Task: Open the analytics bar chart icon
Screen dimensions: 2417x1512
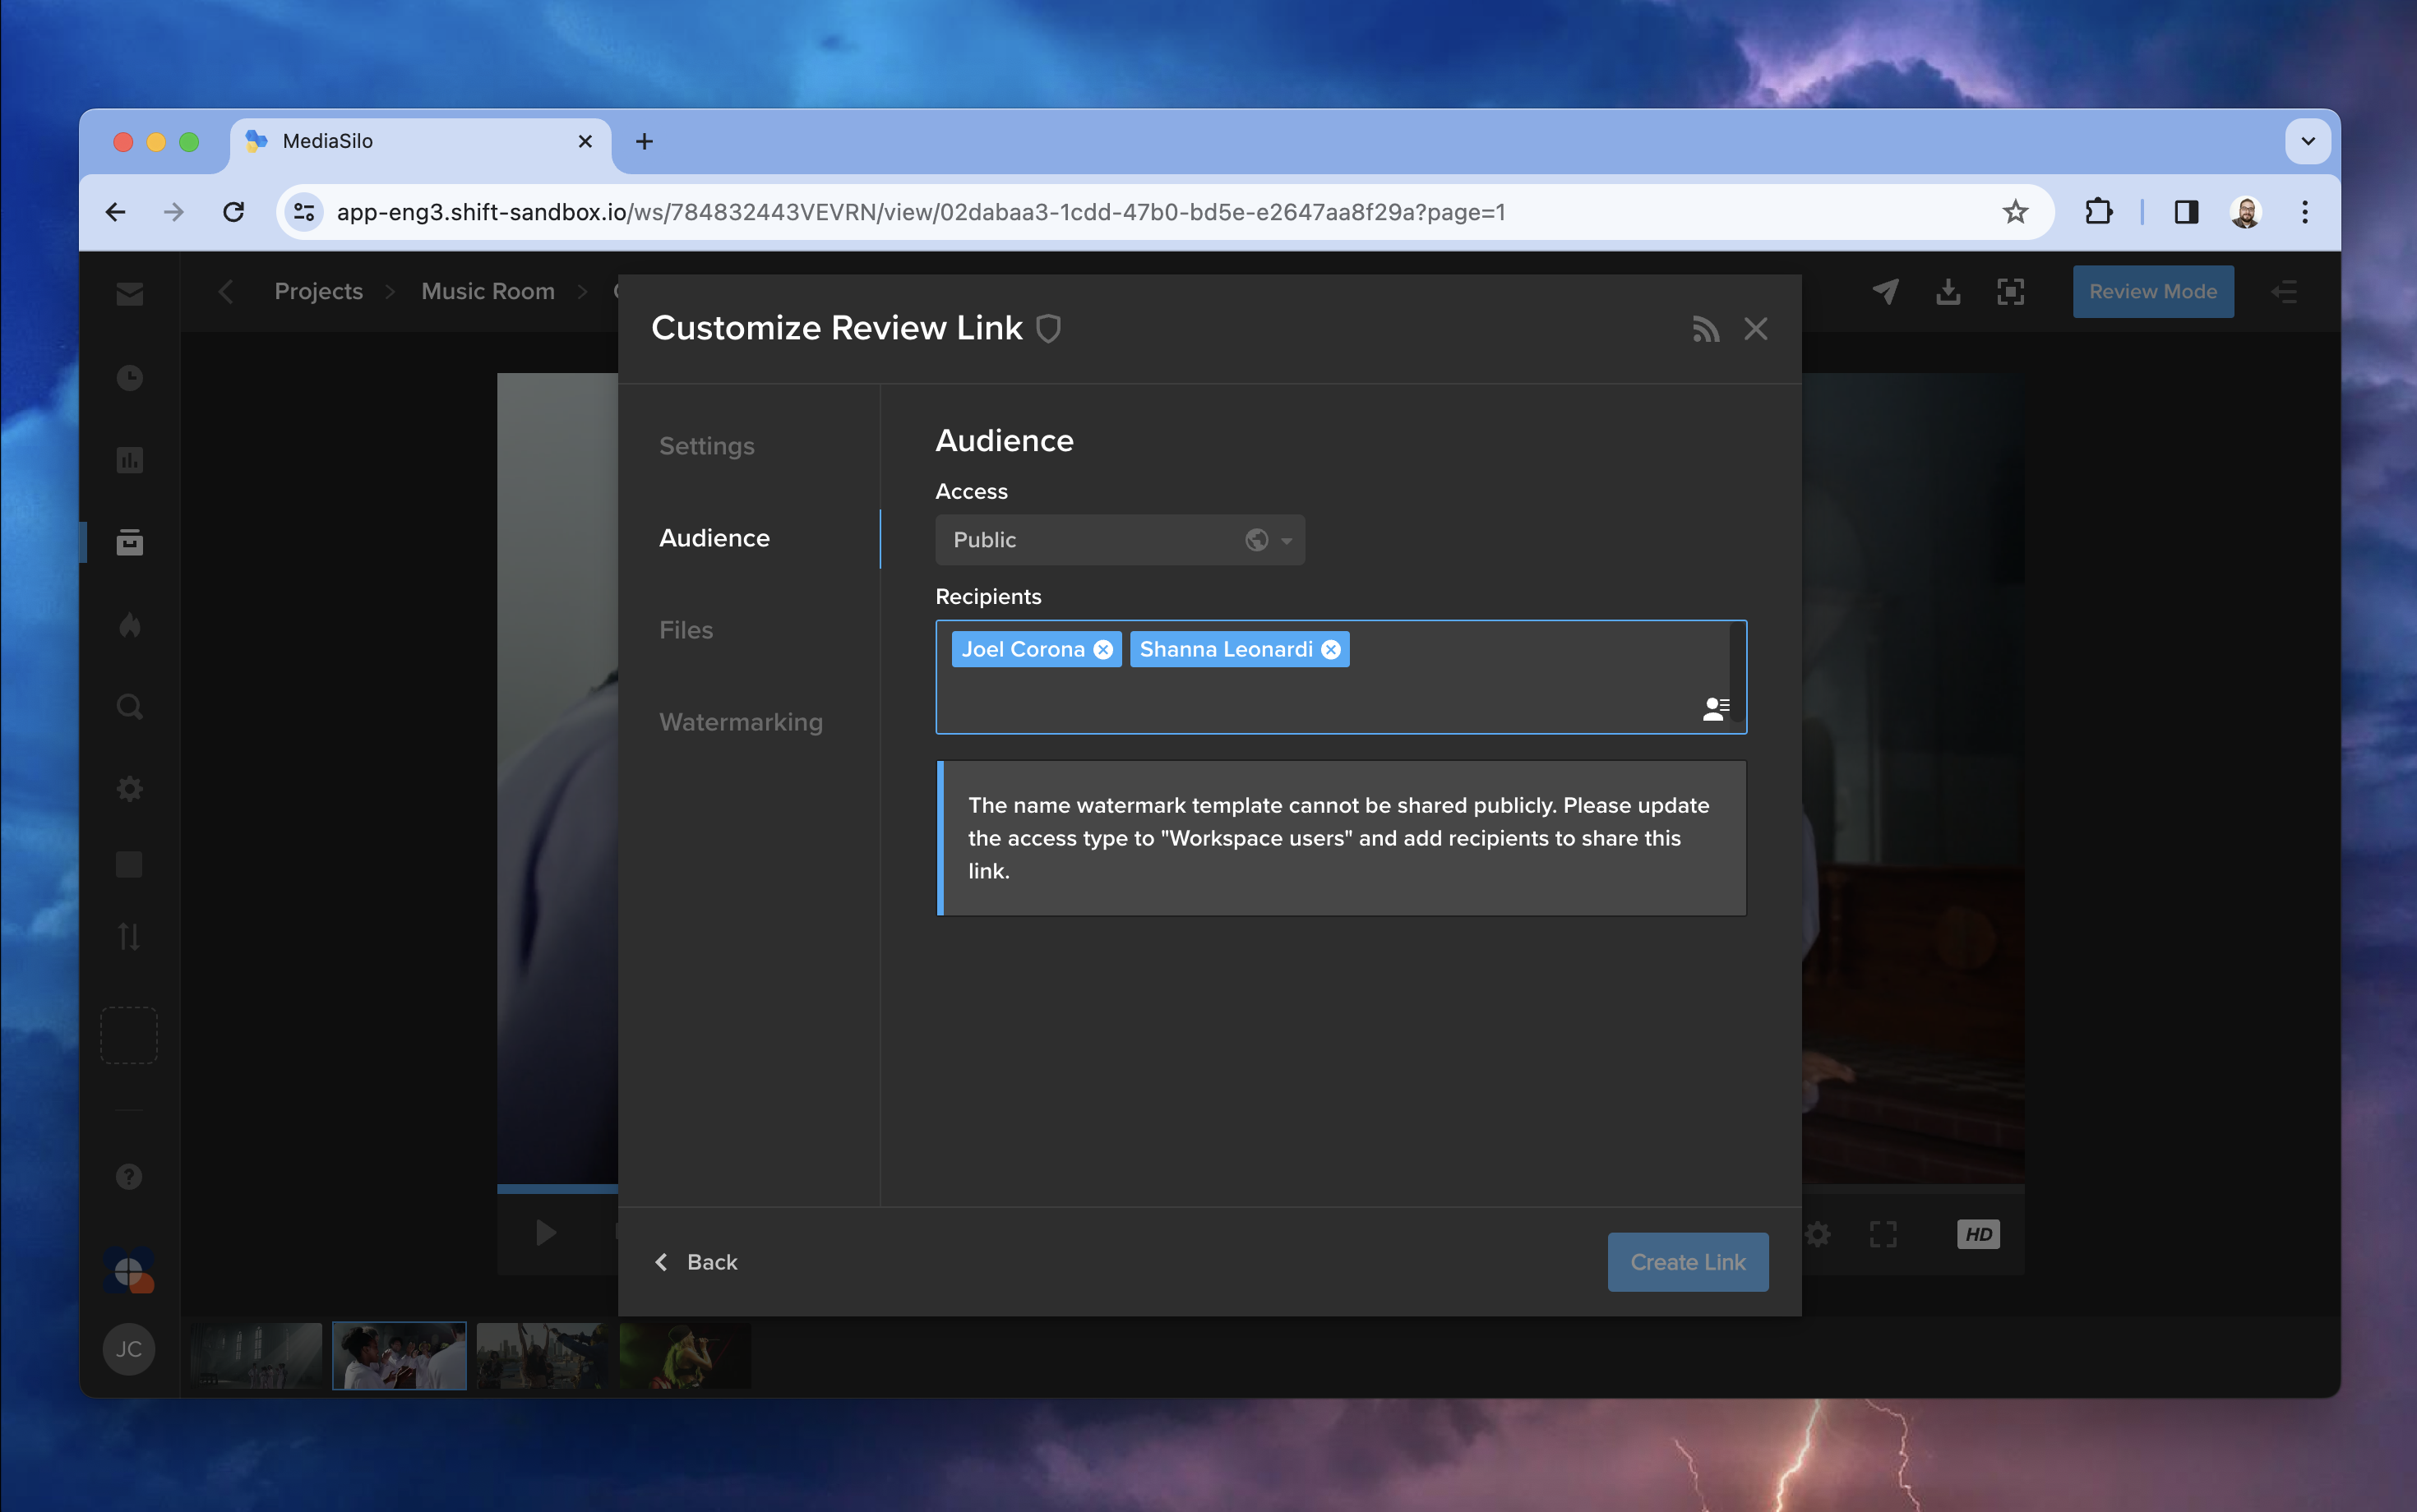Action: point(129,460)
